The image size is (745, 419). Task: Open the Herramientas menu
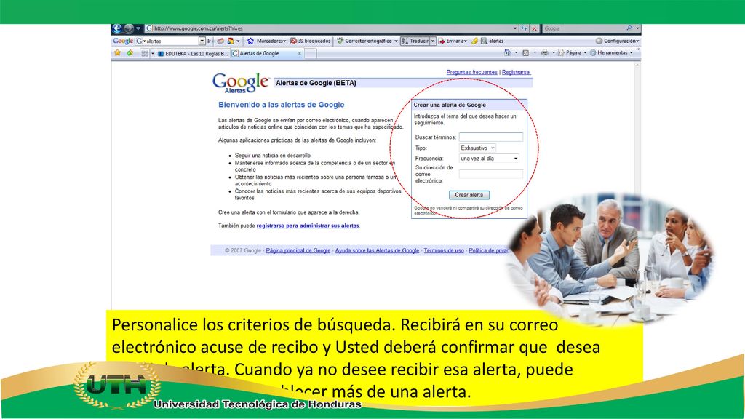click(611, 52)
